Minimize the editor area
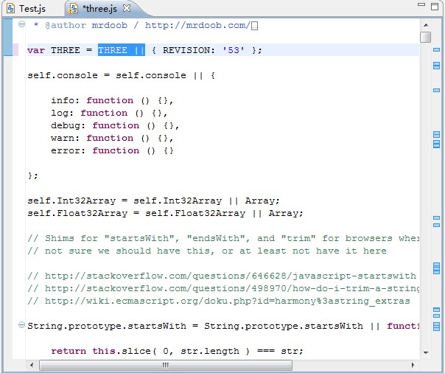 click(421, 4)
